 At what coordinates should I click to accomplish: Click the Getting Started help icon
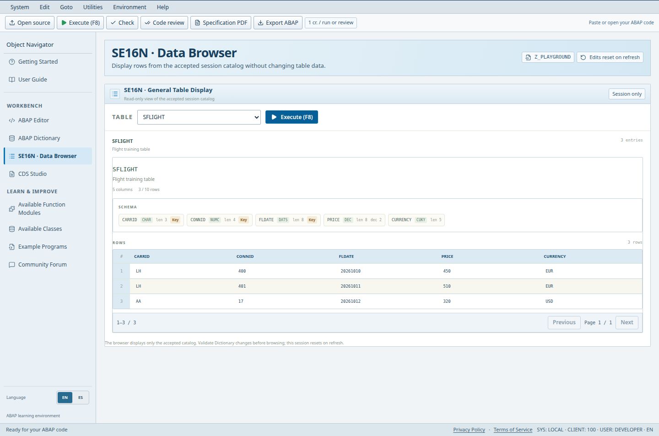(x=12, y=62)
